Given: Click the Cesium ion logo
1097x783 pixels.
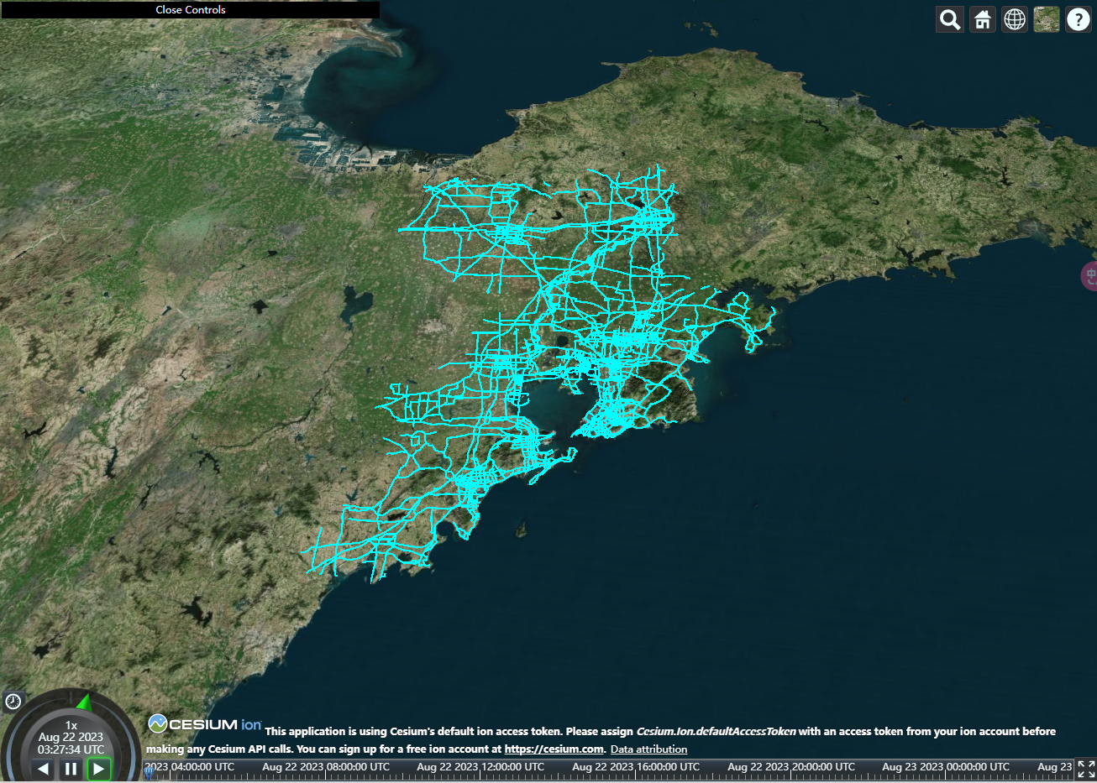Looking at the screenshot, I should [x=205, y=724].
